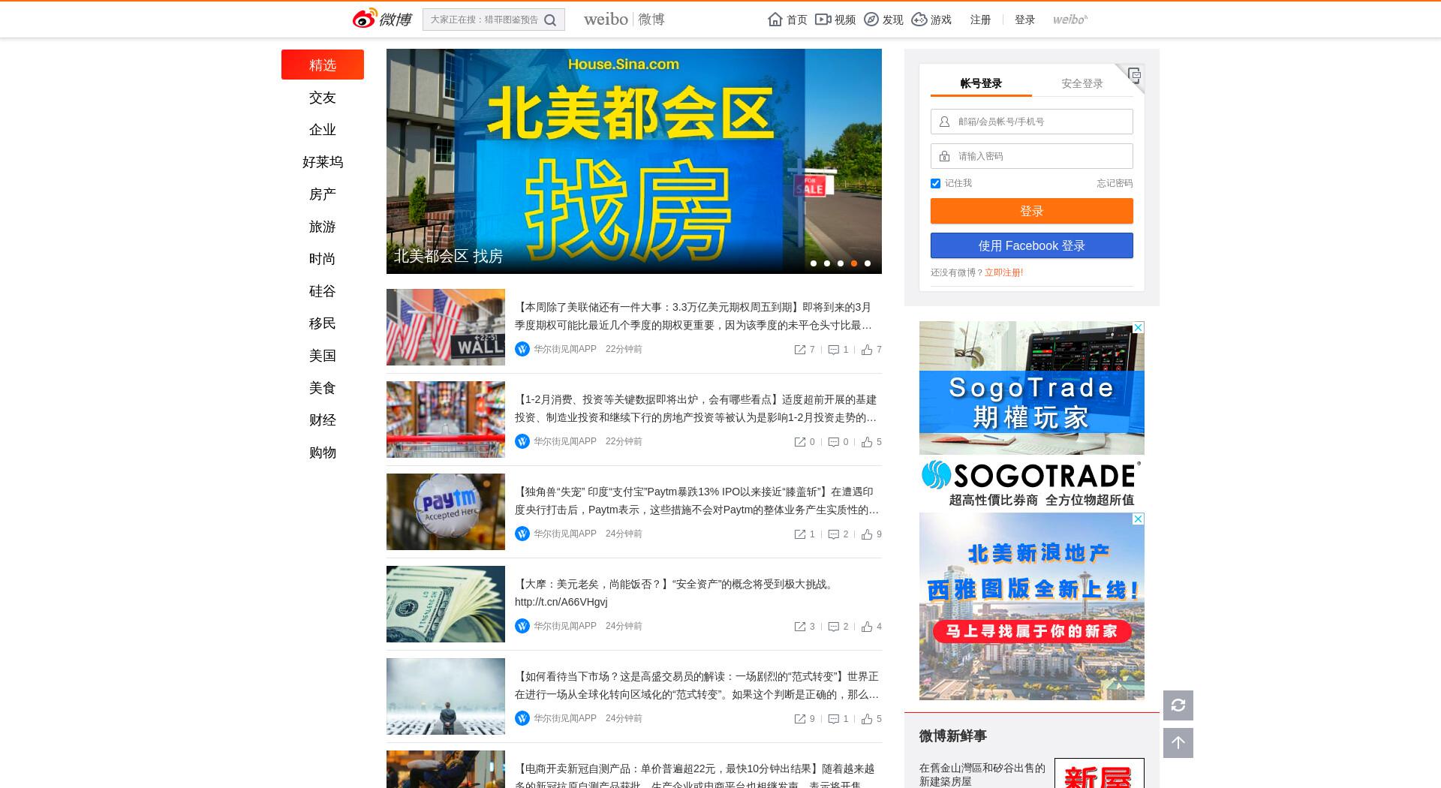Toggle the 记住我 checkbox

(935, 183)
